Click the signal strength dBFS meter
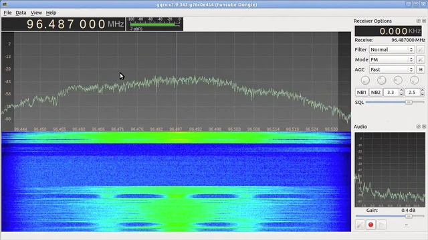 [x=154, y=24]
